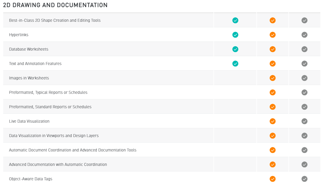Click orange checkmark for Object-Aware Data Tags

pos(272,179)
